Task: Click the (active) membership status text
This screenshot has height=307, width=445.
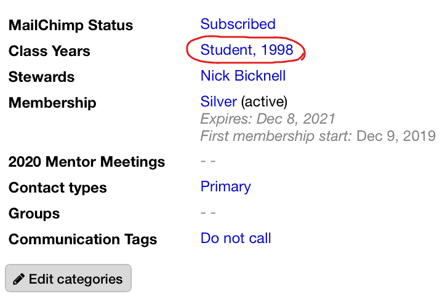Action: 264,102
